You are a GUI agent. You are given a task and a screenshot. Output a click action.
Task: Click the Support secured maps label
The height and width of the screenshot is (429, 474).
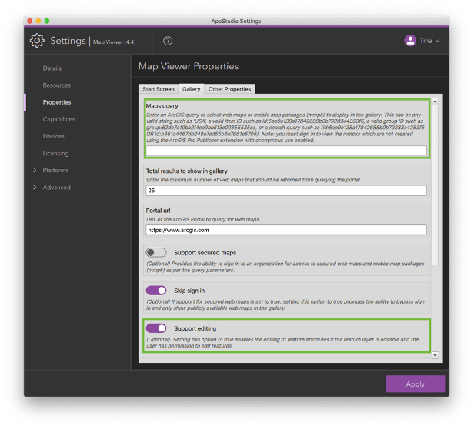[x=205, y=253]
